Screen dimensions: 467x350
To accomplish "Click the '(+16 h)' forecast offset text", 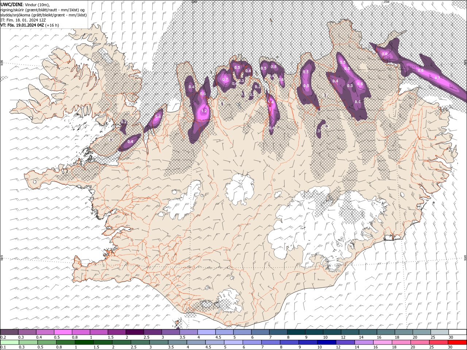I will pyautogui.click(x=52, y=25).
